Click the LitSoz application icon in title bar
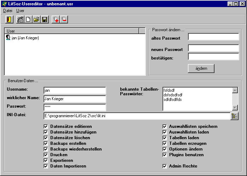Screen dimensions: 247x176 click(x=4, y=4)
